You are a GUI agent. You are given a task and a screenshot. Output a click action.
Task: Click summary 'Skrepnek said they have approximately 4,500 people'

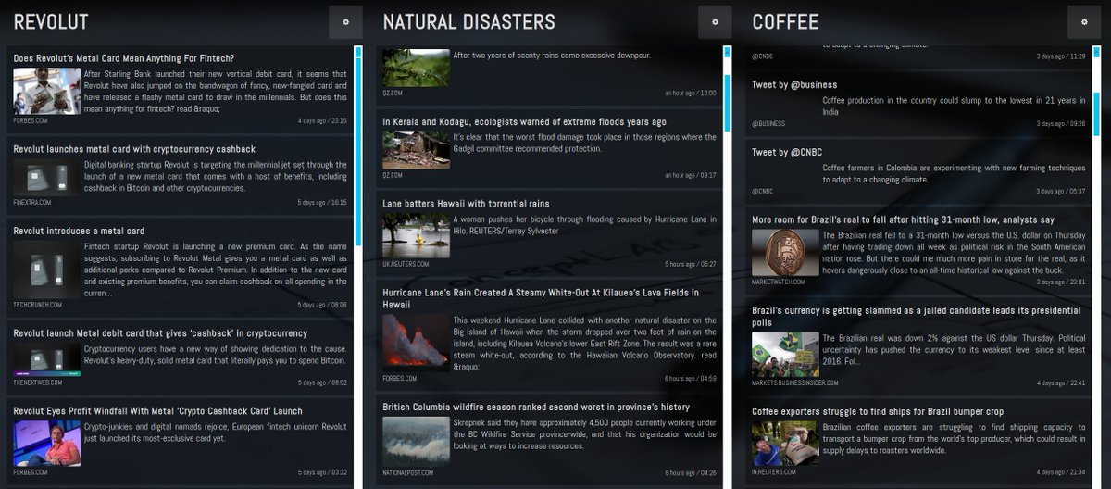pos(584,433)
